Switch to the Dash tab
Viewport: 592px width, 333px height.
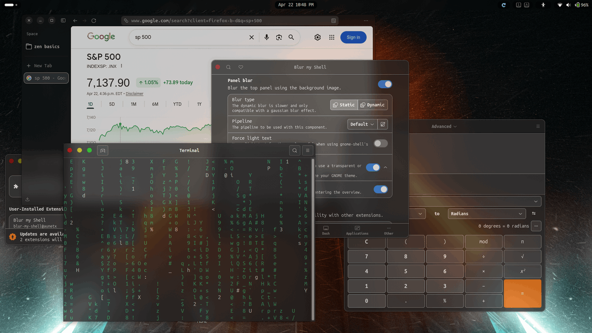(326, 230)
